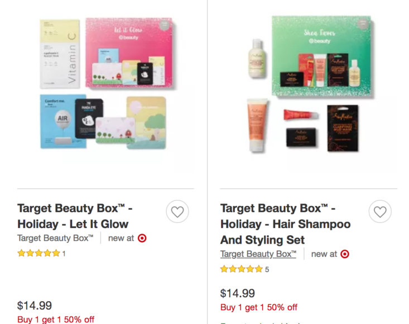
Task: Click Target bullseye logo beside Let It Glow
Action: point(142,238)
